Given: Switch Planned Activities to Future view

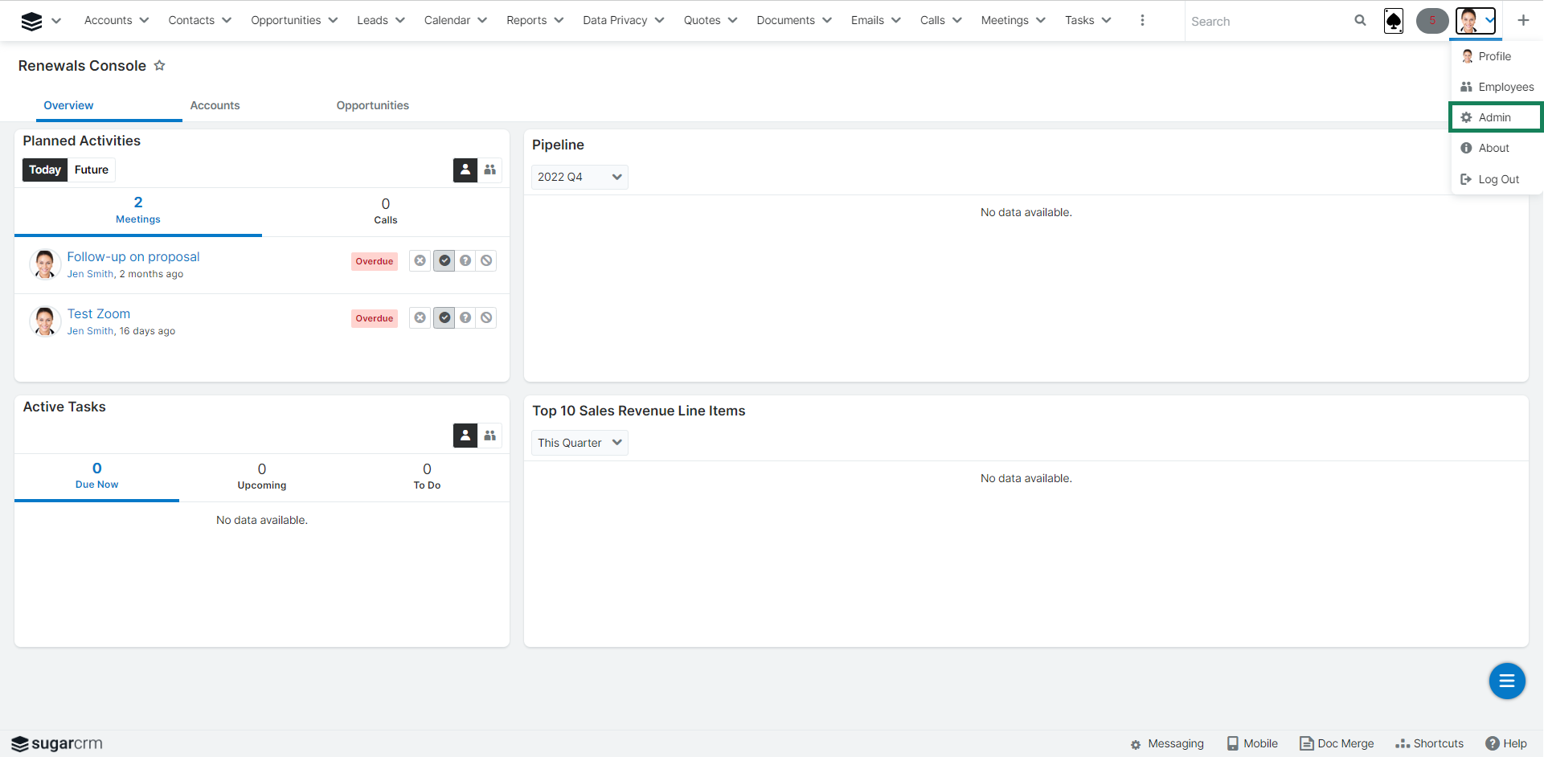Looking at the screenshot, I should pyautogui.click(x=92, y=170).
